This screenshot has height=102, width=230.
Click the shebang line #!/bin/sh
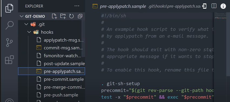[x=114, y=16]
